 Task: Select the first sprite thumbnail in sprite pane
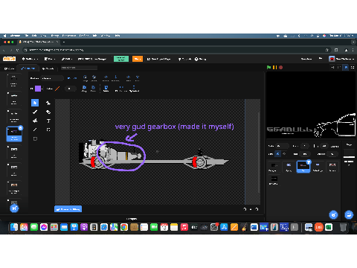point(274,167)
